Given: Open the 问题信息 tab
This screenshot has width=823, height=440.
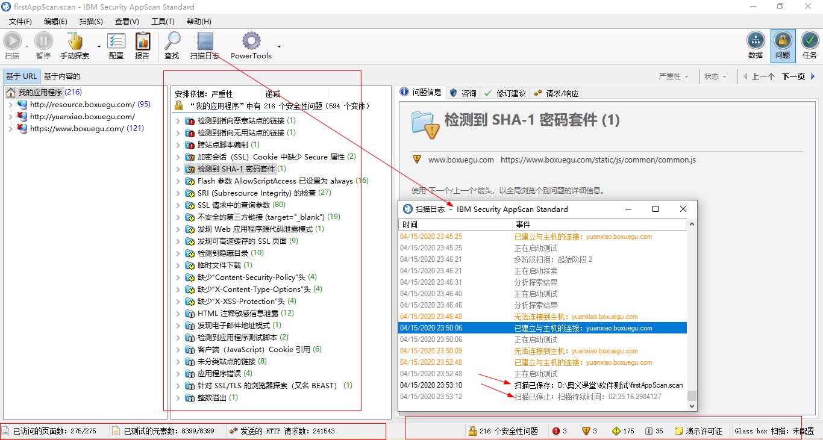Looking at the screenshot, I should coord(421,93).
